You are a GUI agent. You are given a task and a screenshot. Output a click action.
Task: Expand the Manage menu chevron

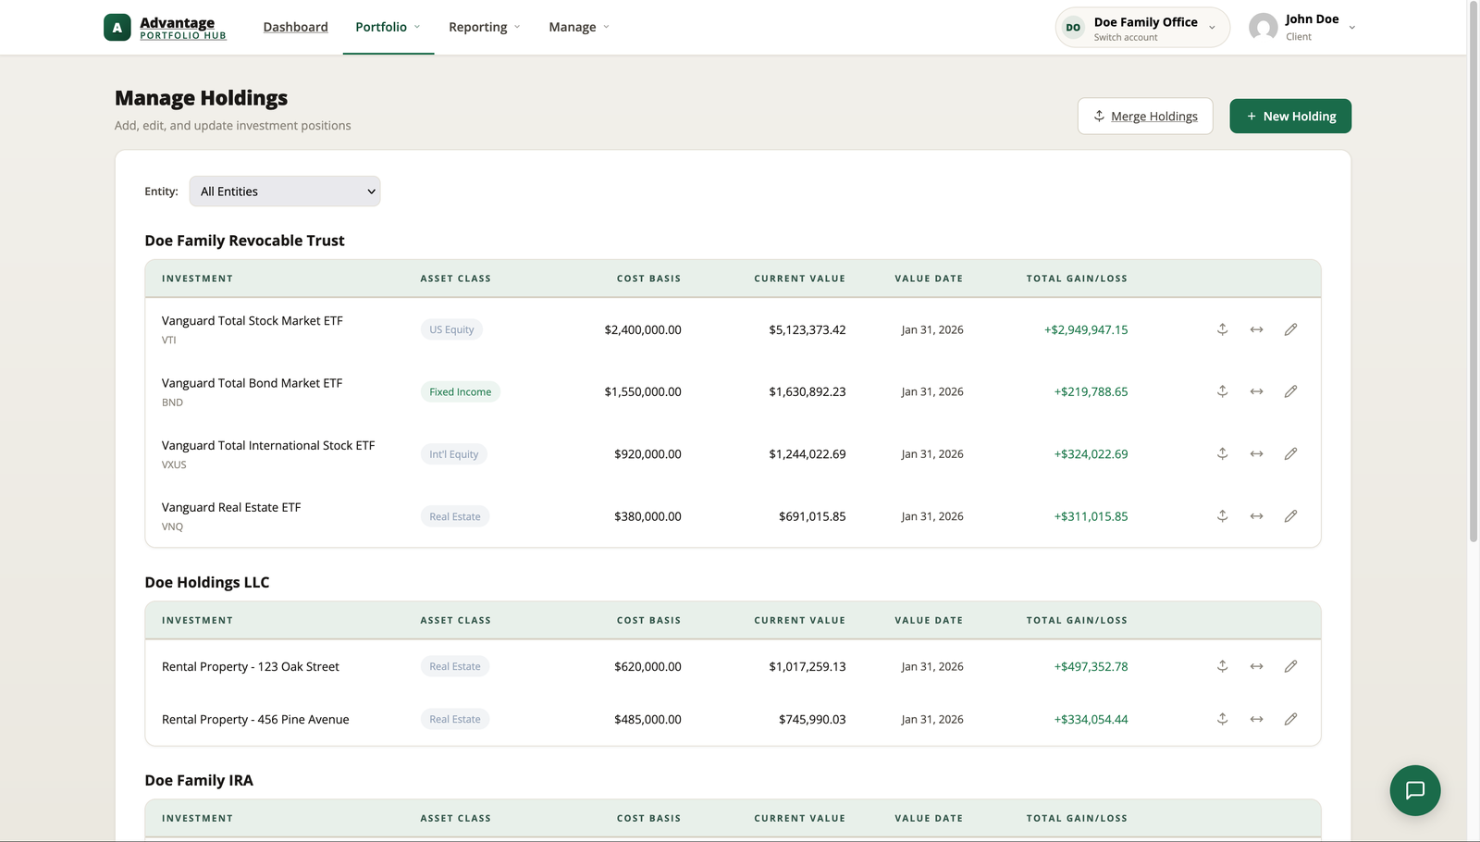click(606, 27)
